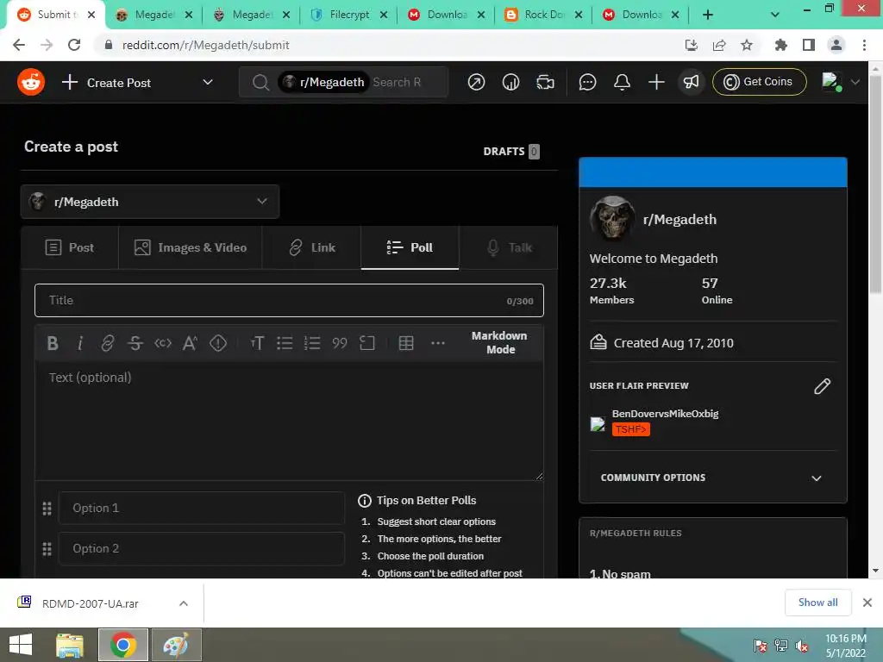Click the Option 2 poll field
Viewport: 883px width, 662px height.
tap(202, 549)
